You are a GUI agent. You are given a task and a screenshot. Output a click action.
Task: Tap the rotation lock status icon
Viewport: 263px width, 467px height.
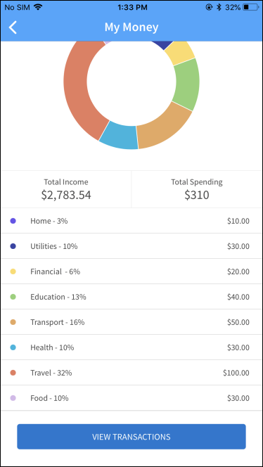point(209,7)
